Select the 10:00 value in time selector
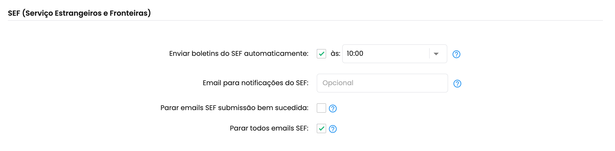This screenshot has width=615, height=151. tap(355, 53)
